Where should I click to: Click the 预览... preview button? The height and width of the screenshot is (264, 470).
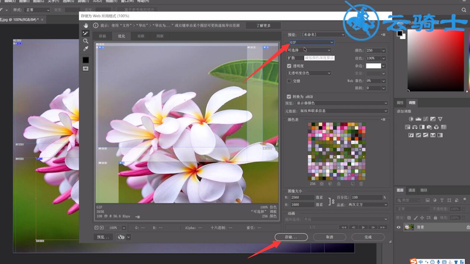pyautogui.click(x=103, y=237)
